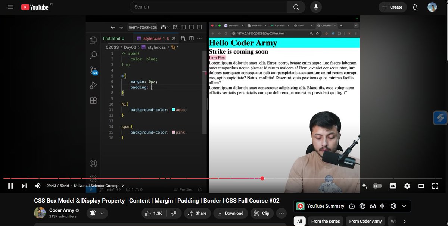Open the notifications bell in VS Code status bar
448x226 pixels.
point(200,189)
